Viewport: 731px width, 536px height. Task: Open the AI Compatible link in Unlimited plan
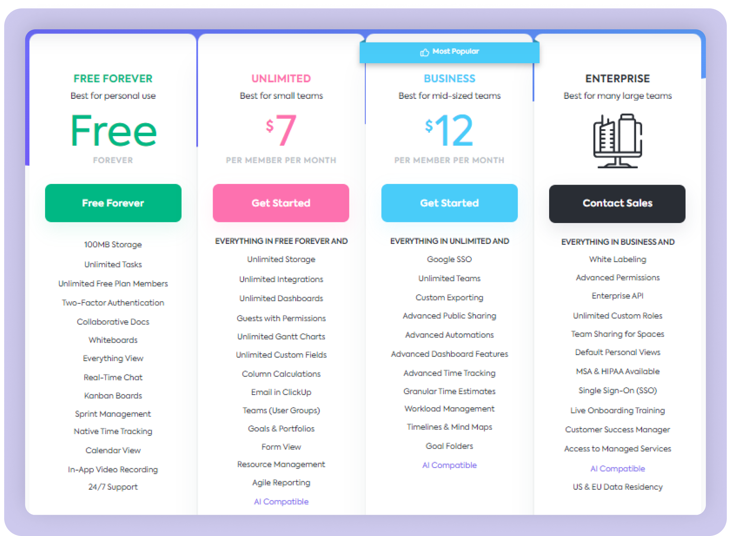tap(281, 502)
